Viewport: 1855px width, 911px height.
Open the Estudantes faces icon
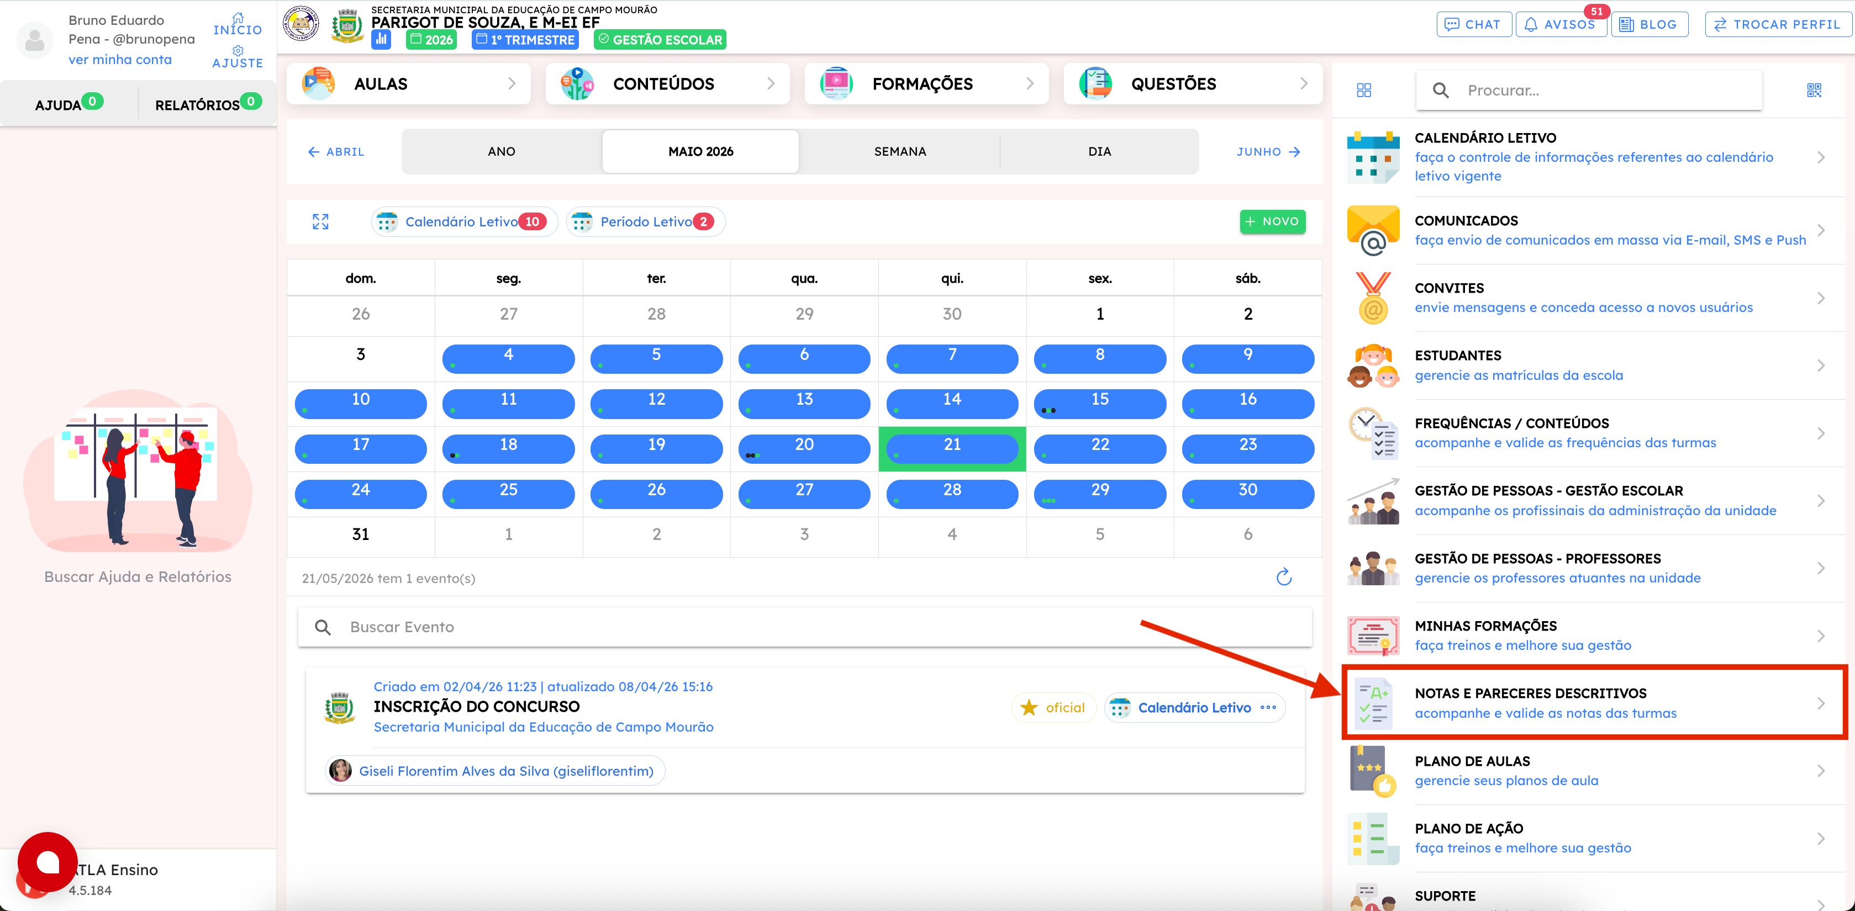coord(1373,366)
